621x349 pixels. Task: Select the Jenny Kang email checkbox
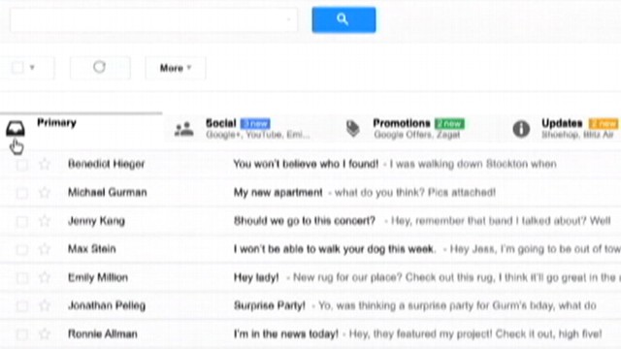click(x=22, y=221)
